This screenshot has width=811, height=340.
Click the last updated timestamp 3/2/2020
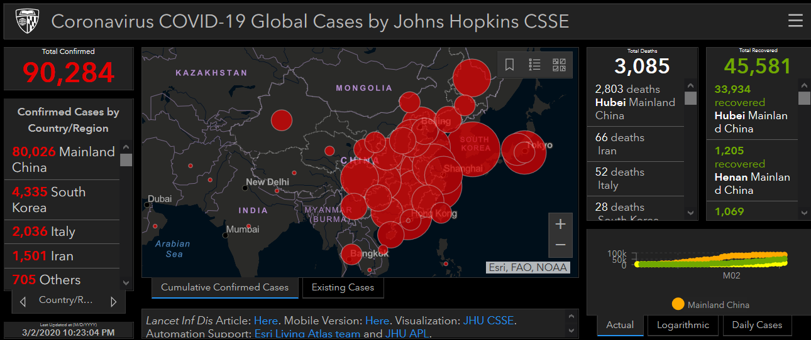[x=68, y=332]
